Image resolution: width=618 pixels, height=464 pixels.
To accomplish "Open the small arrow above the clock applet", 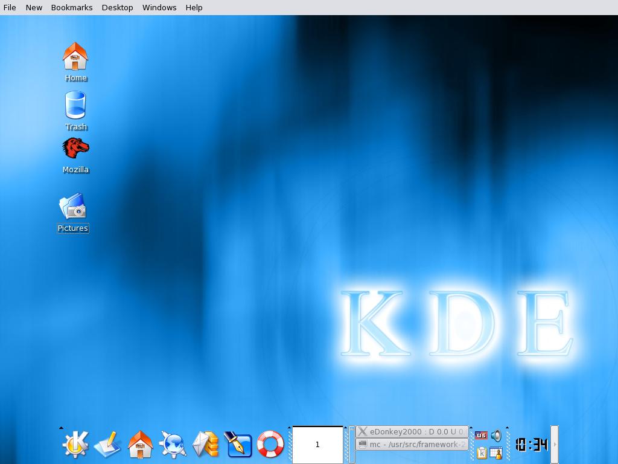I will (x=507, y=428).
